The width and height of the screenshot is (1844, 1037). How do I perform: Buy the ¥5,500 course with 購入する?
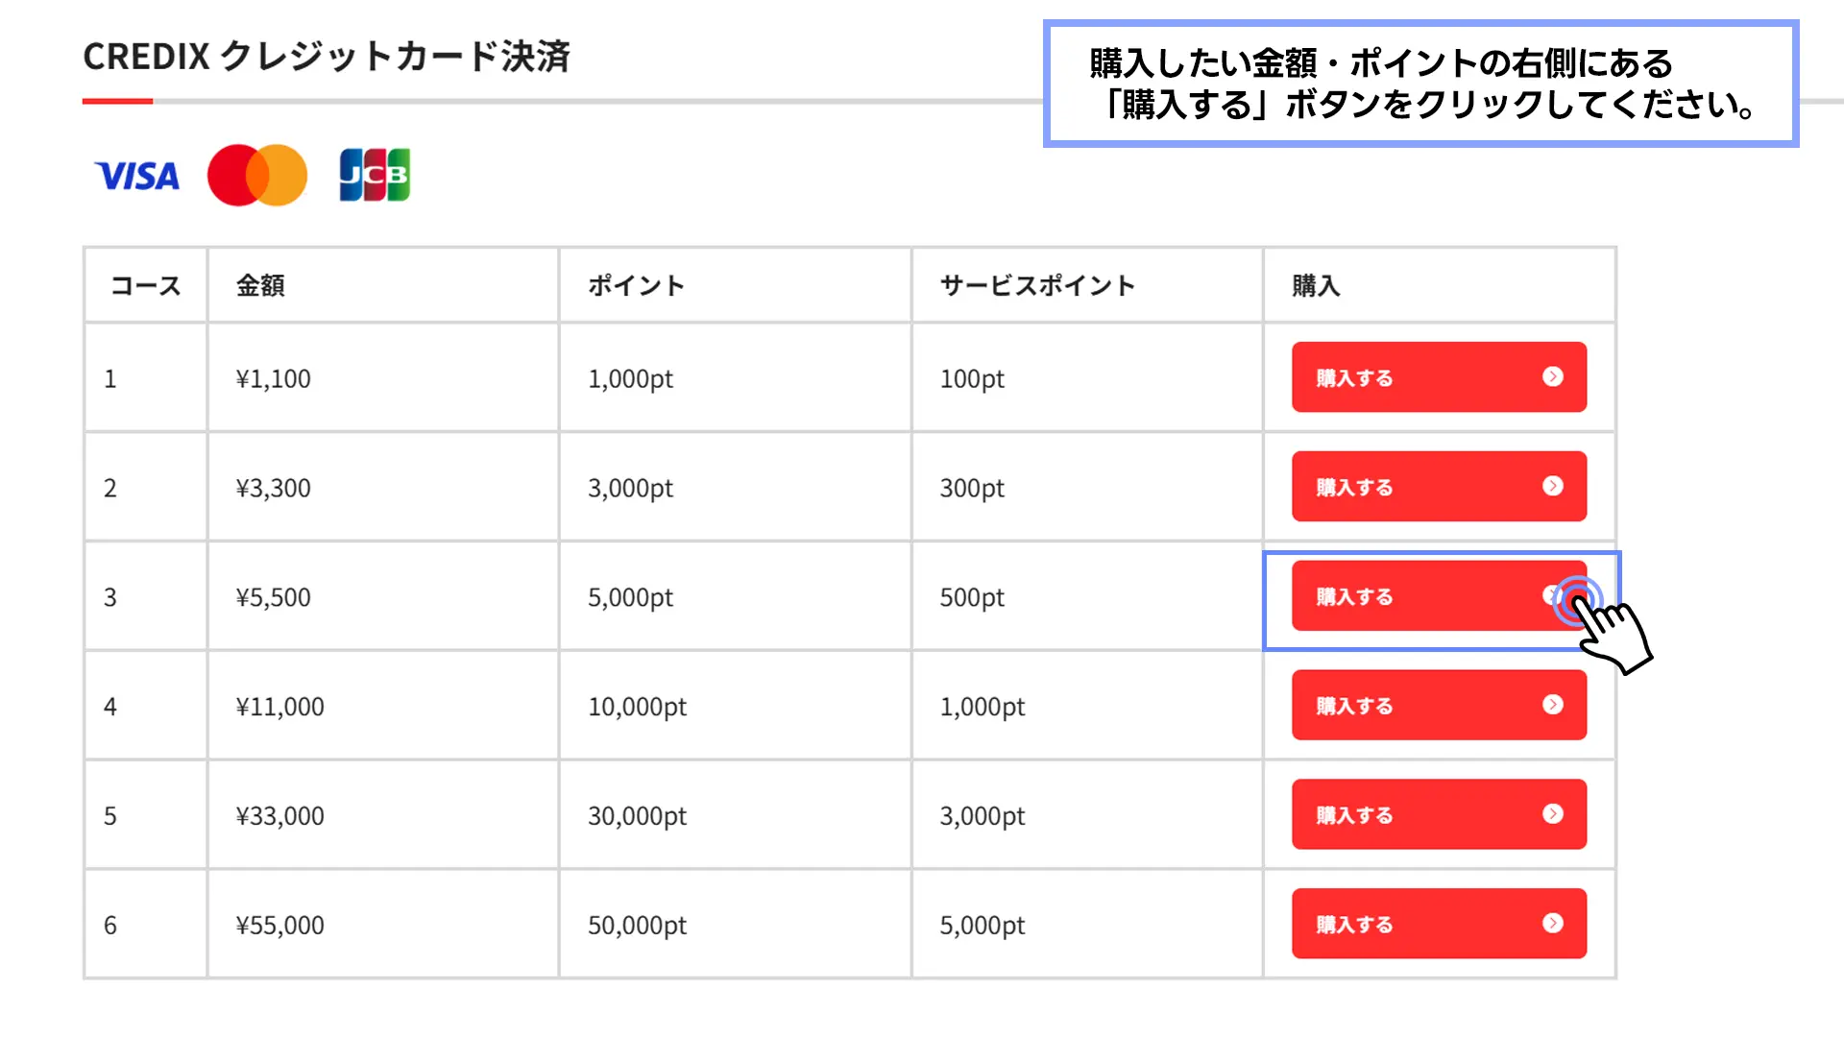tap(1439, 596)
